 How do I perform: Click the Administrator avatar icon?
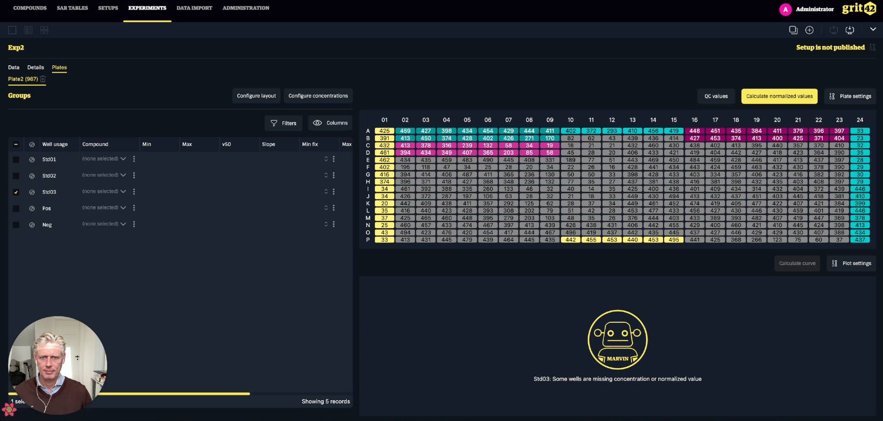(785, 9)
